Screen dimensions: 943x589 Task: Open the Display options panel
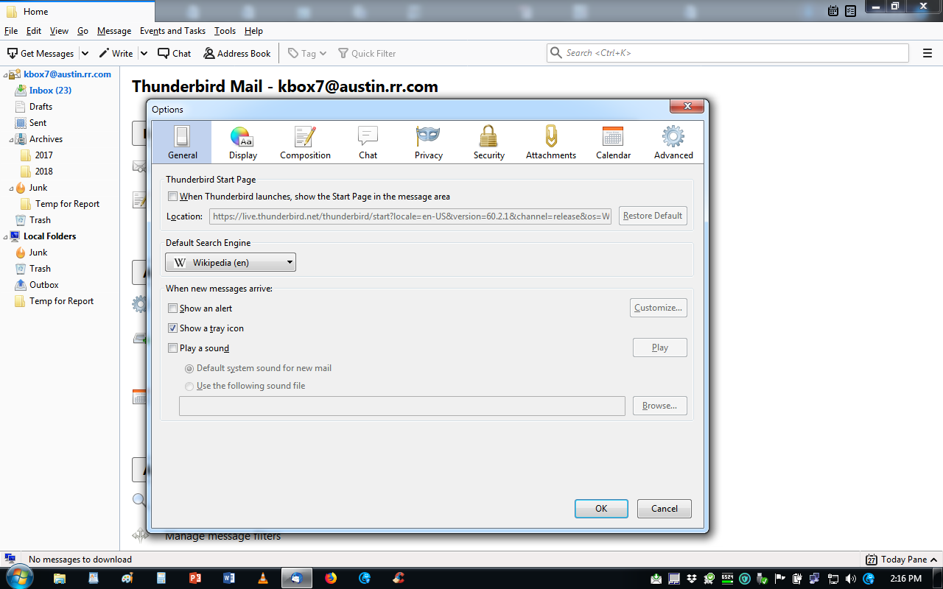(243, 142)
